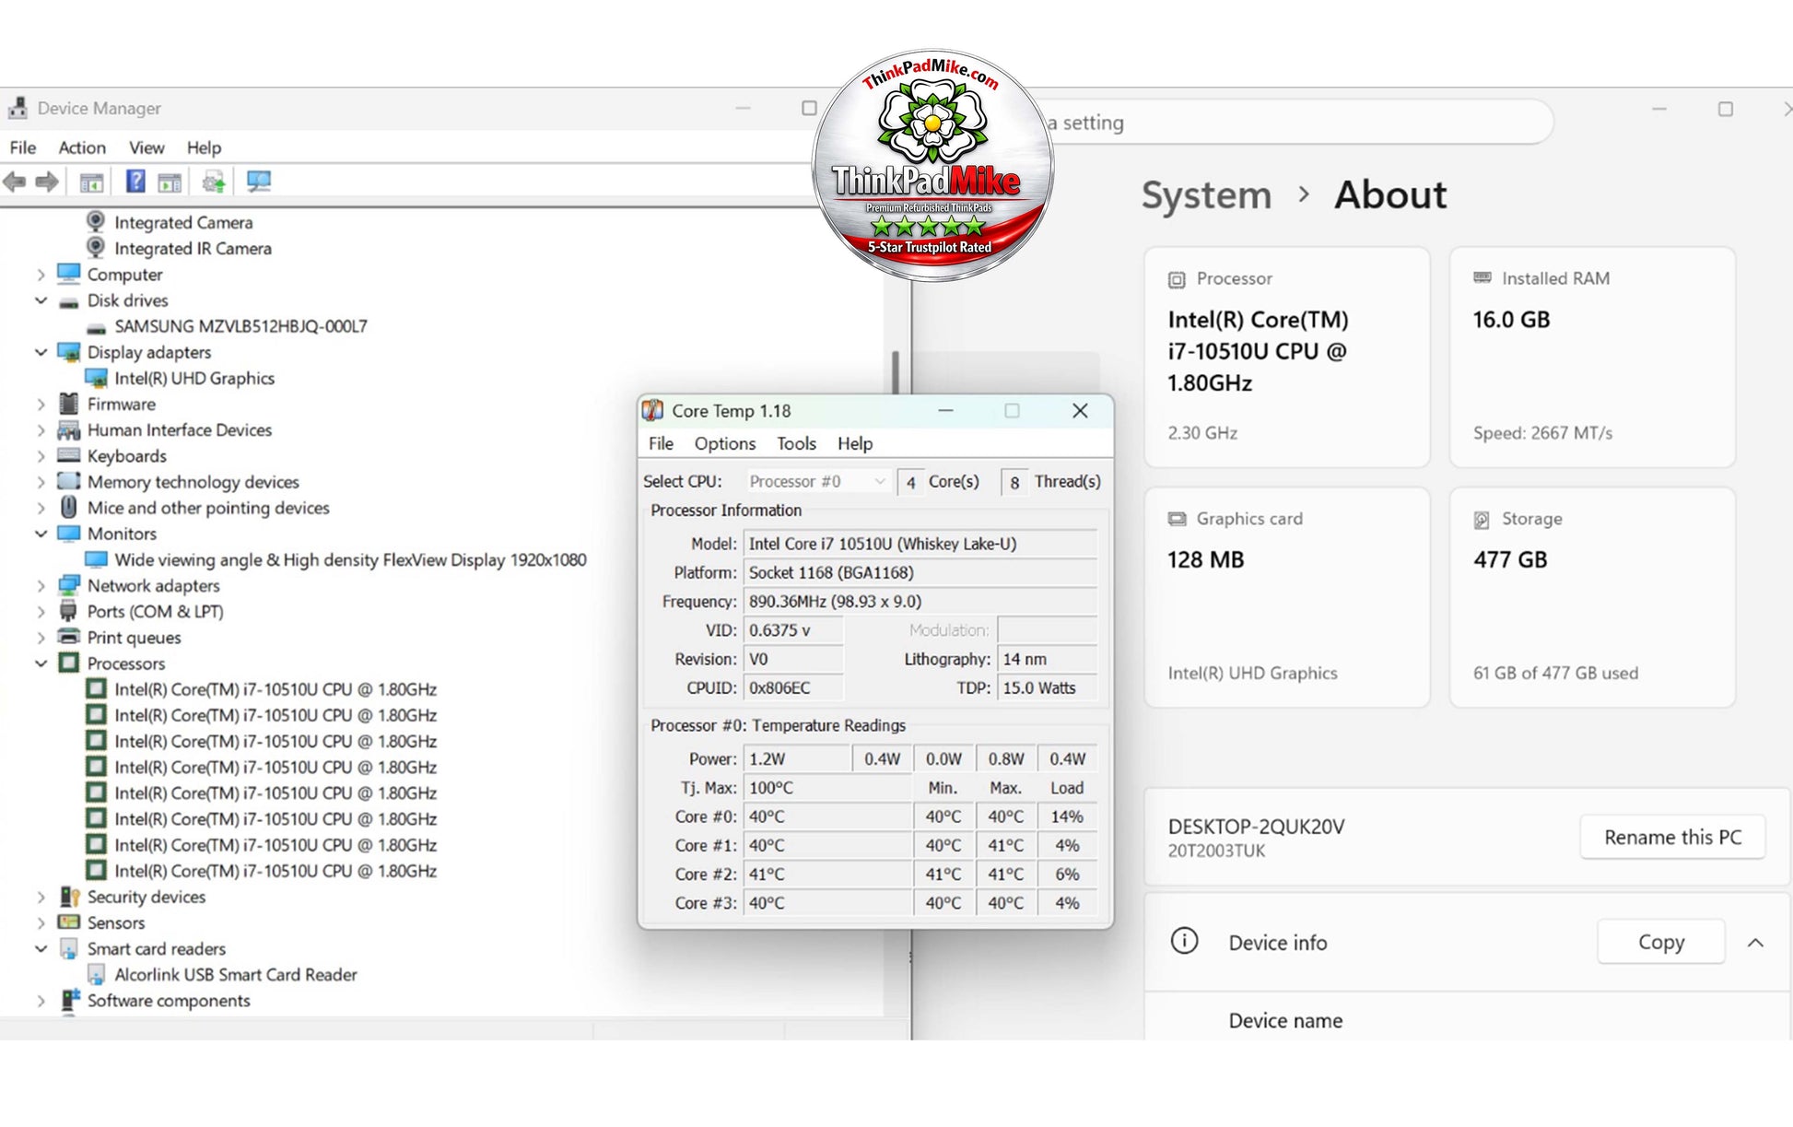Screen dimensions: 1793x1127
Task: Select the SAMSUNG MZVLB512HBJQ-000L7 drive entry
Action: pyautogui.click(x=240, y=326)
